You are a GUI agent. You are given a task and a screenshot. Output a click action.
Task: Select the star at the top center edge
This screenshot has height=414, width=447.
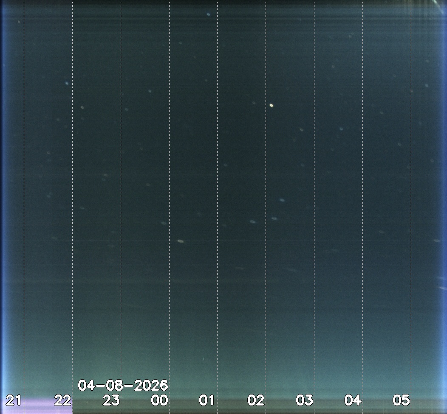click(x=208, y=14)
